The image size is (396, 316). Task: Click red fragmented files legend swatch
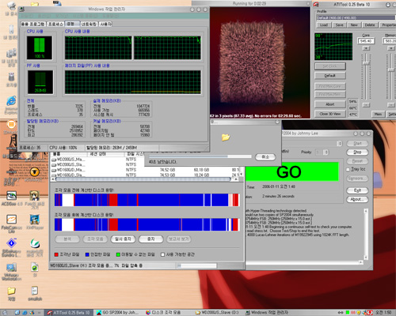[56, 254]
